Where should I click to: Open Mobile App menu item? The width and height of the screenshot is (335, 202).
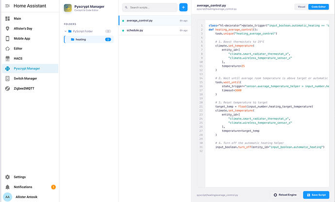(x=30, y=39)
